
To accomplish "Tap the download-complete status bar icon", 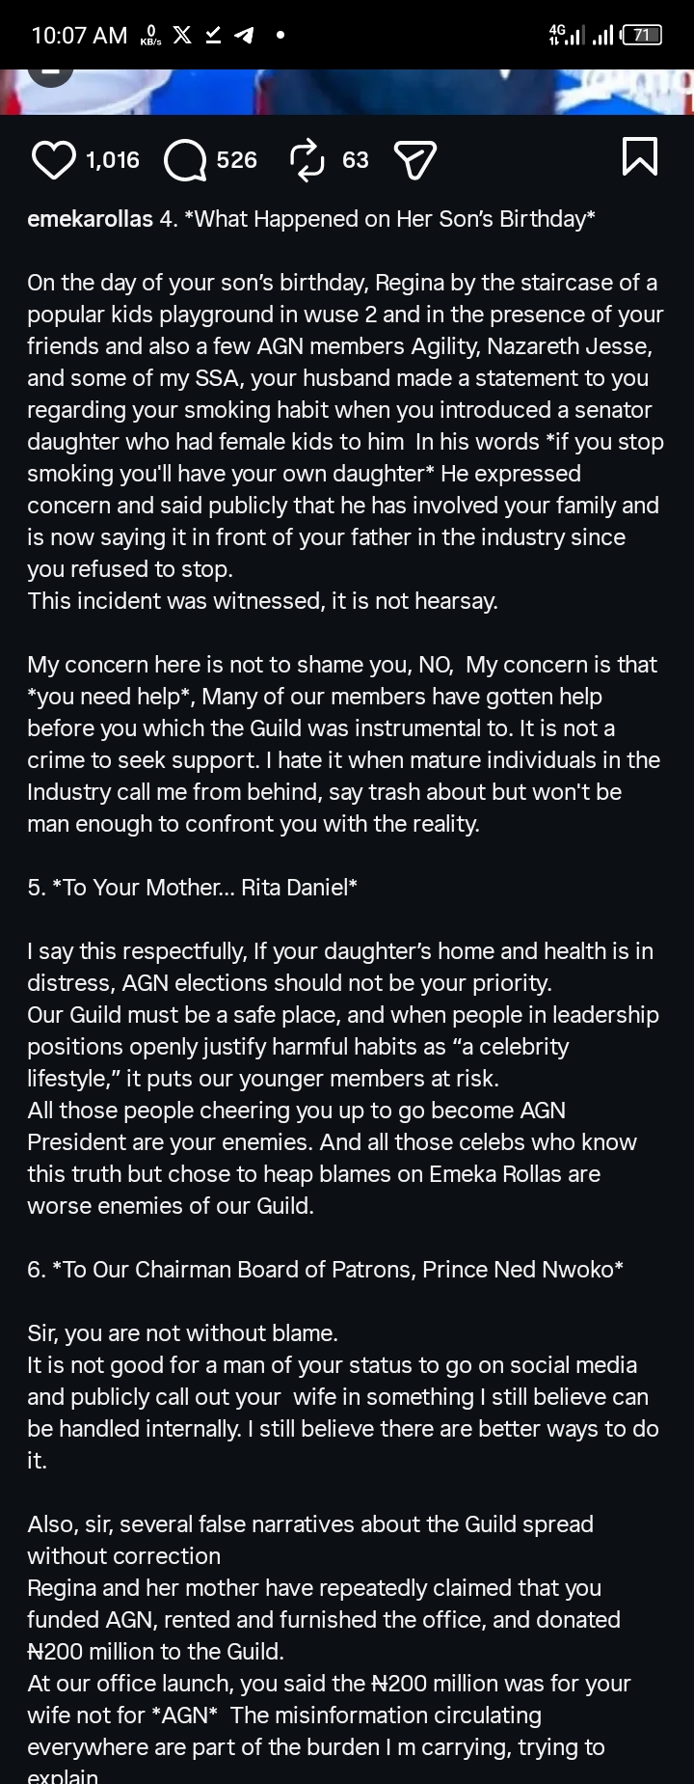I will coord(213,36).
